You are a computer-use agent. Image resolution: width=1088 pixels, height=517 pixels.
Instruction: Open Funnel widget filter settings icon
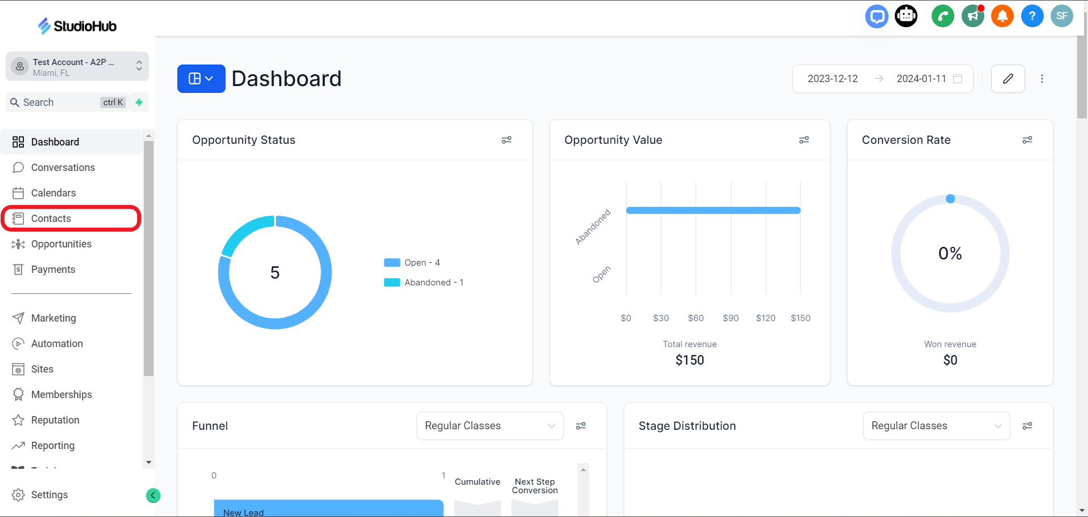pos(581,426)
